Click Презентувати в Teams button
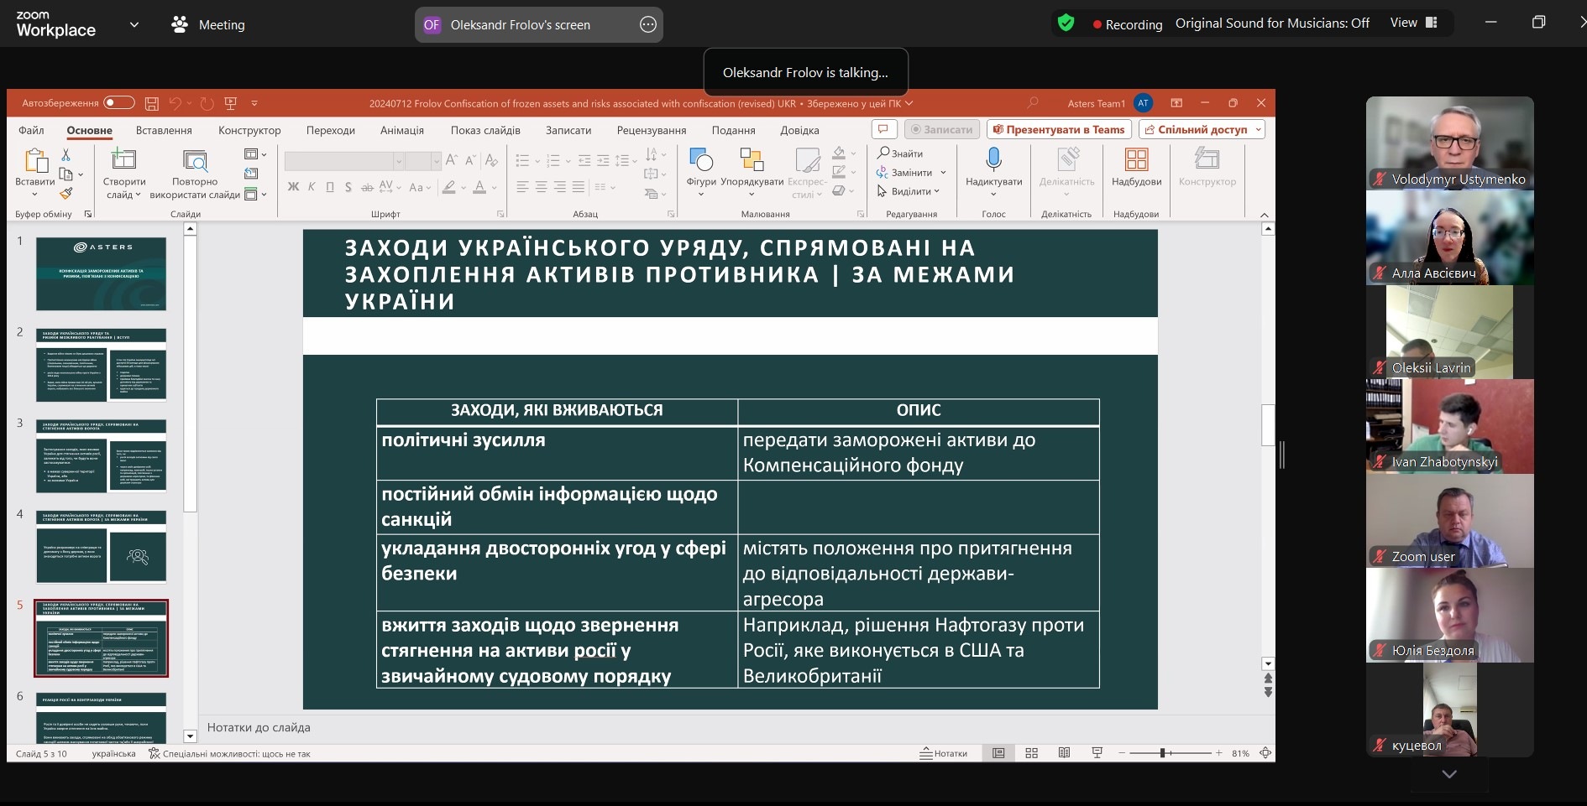Screen dimensions: 1587x806 tap(1059, 129)
